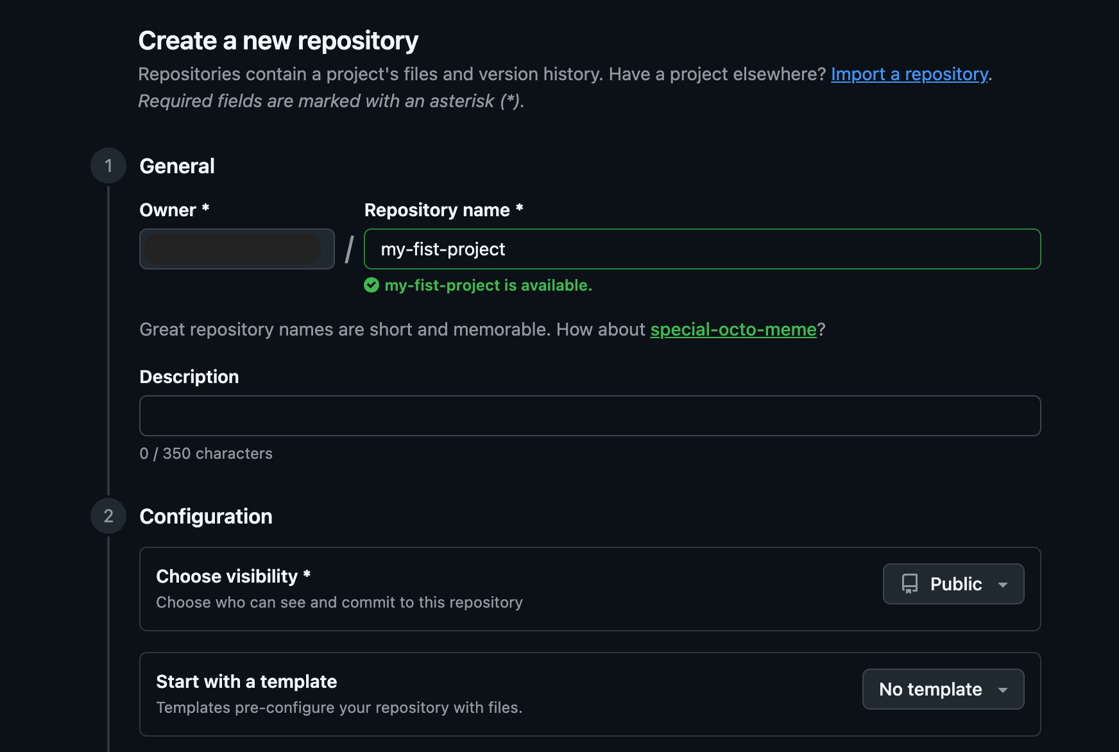Click the green availability checkmark icon
Viewport: 1119px width, 752px height.
click(372, 286)
